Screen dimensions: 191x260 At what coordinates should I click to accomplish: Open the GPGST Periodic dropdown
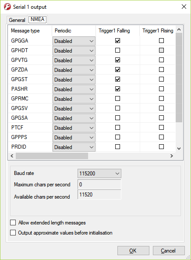click(74, 79)
